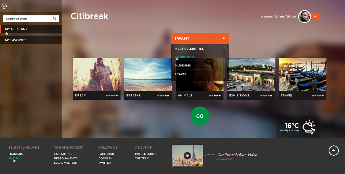Open the user account dropdown arrow

click(x=315, y=17)
